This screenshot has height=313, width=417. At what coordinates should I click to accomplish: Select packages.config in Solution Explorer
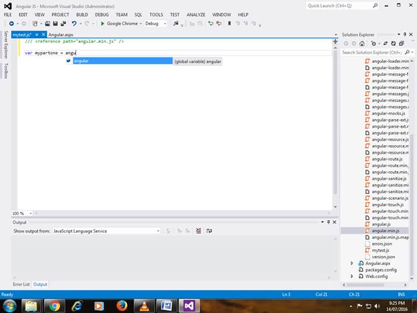pyautogui.click(x=381, y=270)
